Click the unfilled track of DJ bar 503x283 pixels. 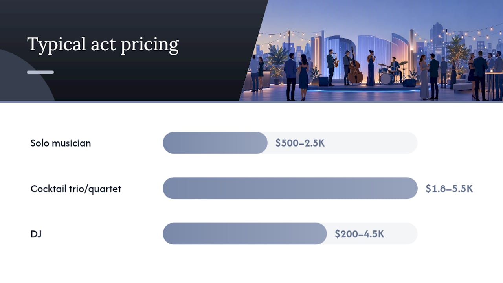pyautogui.click(x=372, y=234)
